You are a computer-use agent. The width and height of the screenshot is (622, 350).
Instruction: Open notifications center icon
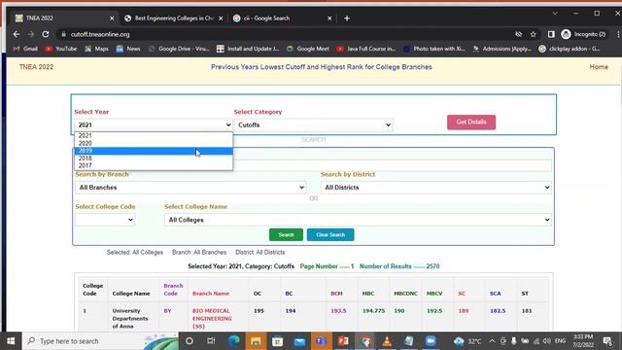[x=607, y=341]
